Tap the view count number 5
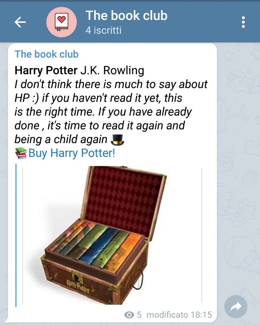 pos(139,315)
